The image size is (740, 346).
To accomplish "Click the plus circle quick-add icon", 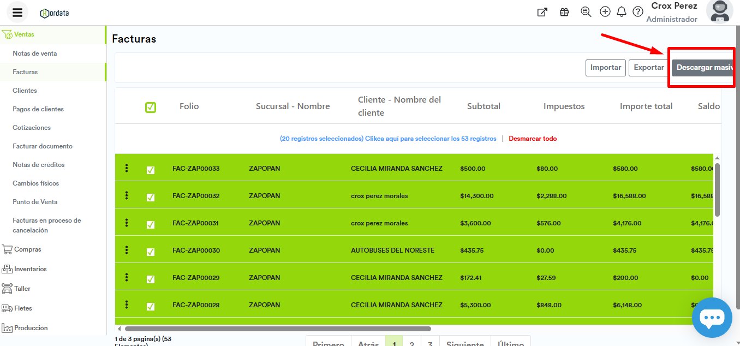I will point(605,12).
